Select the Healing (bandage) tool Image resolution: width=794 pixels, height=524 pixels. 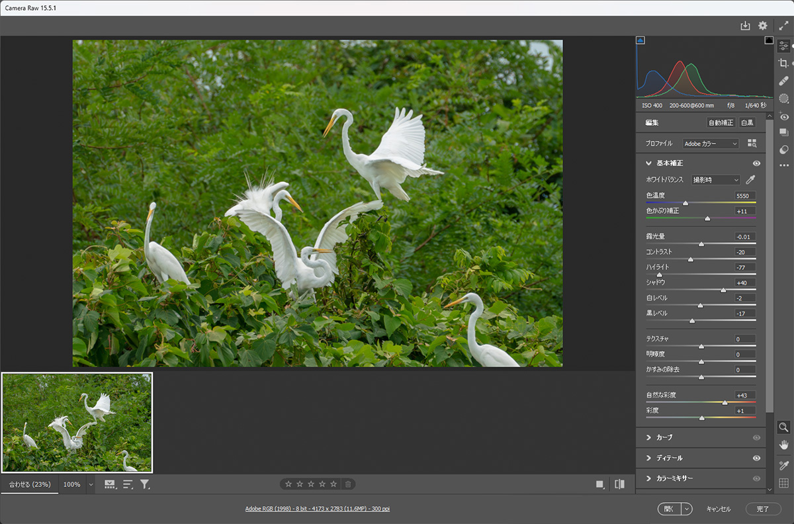(x=784, y=81)
